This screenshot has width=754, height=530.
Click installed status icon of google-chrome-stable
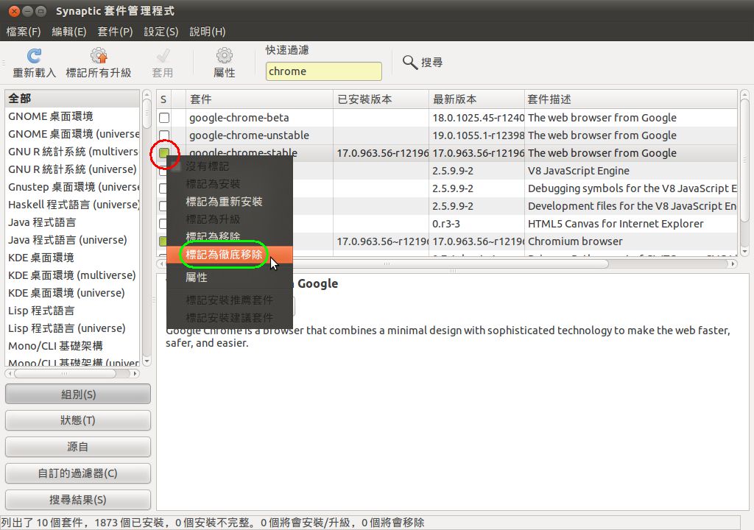tap(164, 153)
